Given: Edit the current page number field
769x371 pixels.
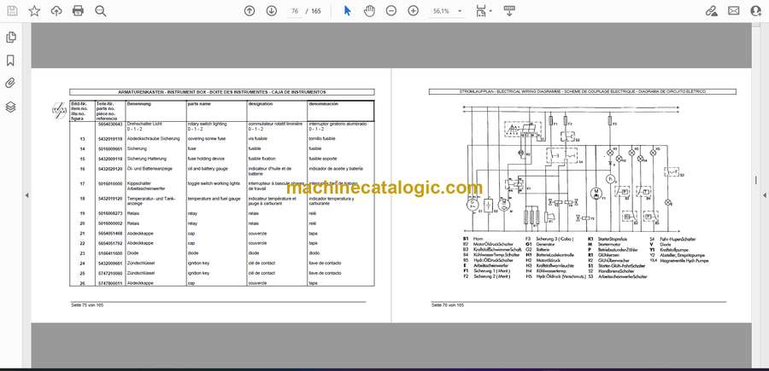Looking at the screenshot, I should pyautogui.click(x=294, y=11).
